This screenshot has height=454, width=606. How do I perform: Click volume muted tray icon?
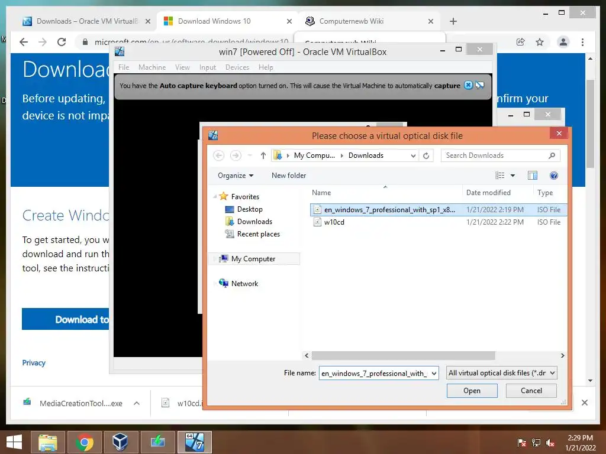click(x=550, y=443)
